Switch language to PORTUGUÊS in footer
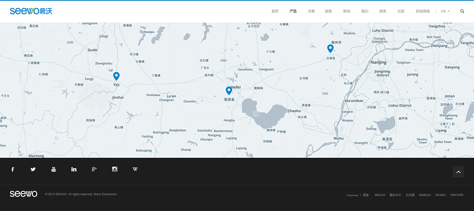474x211 pixels. tap(457, 195)
